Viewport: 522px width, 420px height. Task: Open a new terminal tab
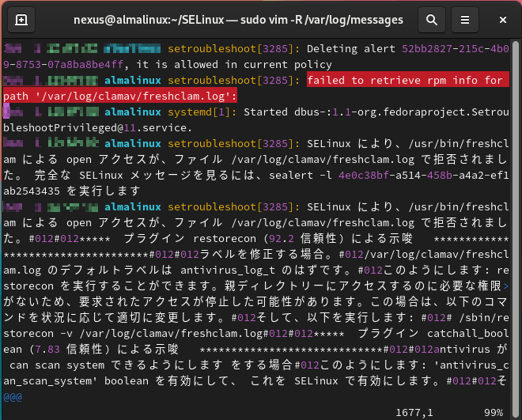(21, 19)
